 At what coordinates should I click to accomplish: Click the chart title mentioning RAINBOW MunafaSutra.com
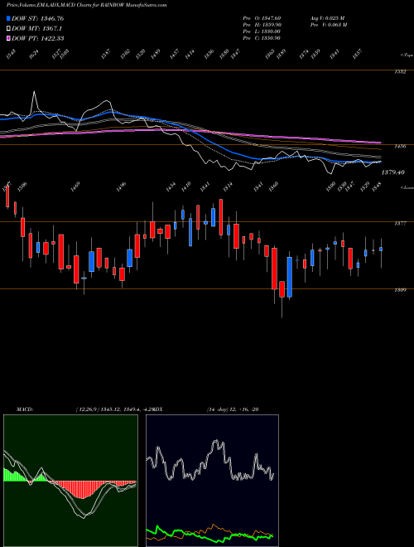pyautogui.click(x=86, y=5)
